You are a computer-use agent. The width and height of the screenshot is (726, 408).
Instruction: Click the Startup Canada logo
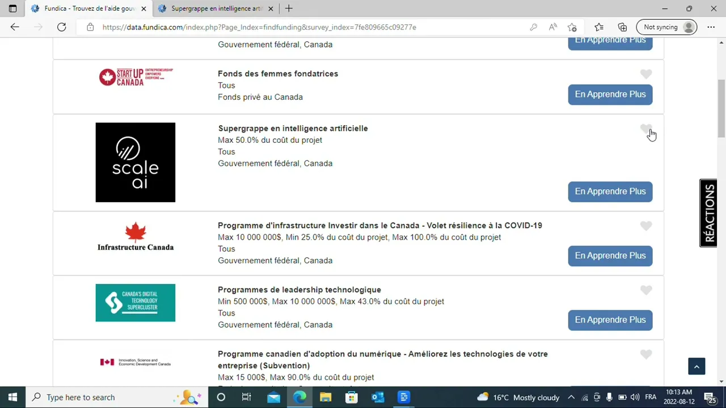click(136, 77)
